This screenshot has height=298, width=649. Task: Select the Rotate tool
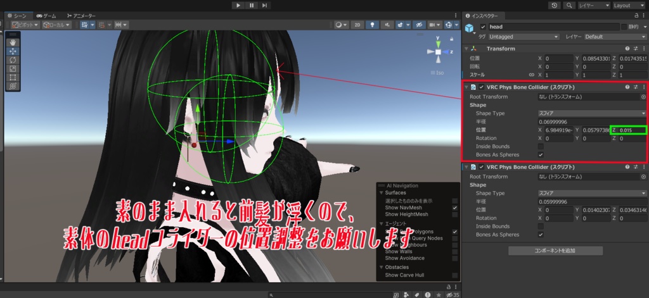[13, 60]
